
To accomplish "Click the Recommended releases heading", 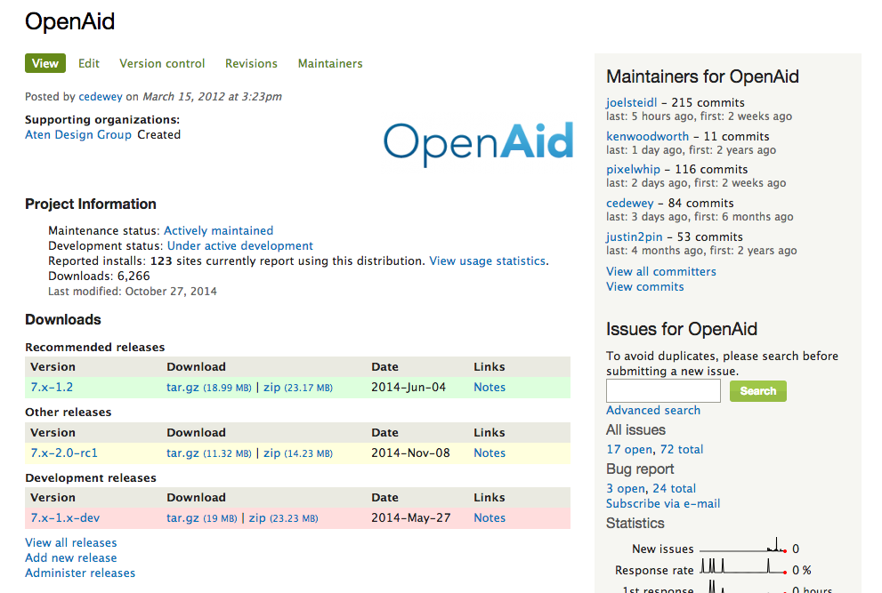I will (x=95, y=348).
